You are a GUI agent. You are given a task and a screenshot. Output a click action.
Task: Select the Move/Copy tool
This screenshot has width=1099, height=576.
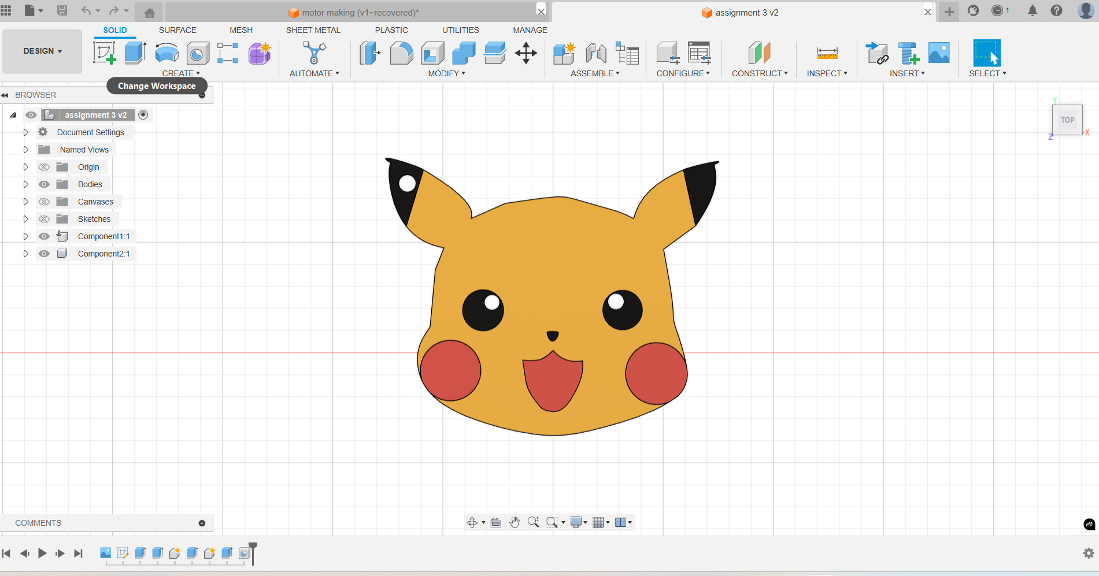(x=526, y=53)
